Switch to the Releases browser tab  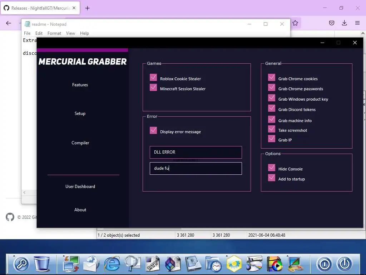click(x=40, y=8)
